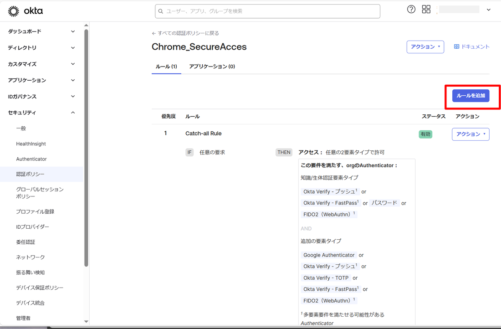The width and height of the screenshot is (501, 329).
Task: Click the sidebar scroll up arrow
Action: pos(86,25)
